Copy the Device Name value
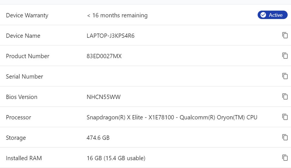291x168 pixels. [285, 35]
